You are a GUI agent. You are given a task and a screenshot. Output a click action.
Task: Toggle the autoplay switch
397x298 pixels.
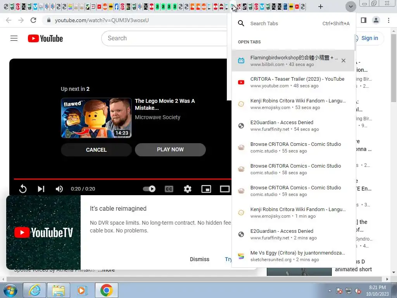pos(149,189)
